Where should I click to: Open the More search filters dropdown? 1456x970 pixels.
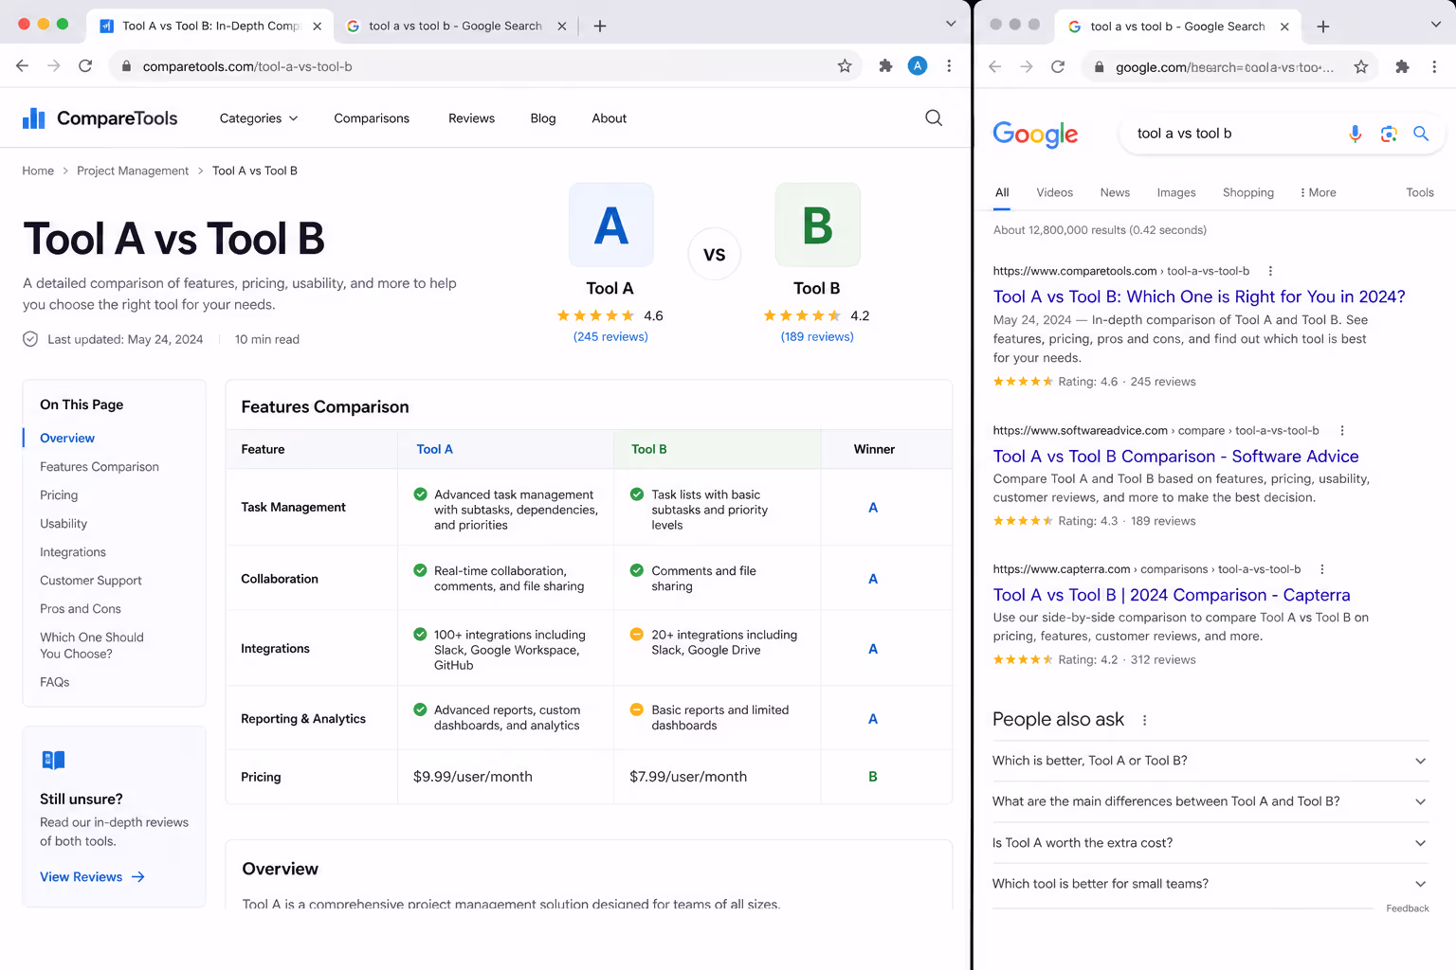(1319, 192)
